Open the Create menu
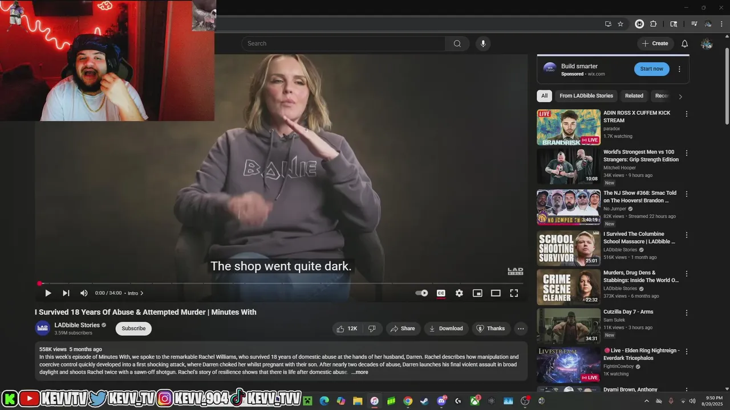730x410 pixels. pyautogui.click(x=655, y=43)
